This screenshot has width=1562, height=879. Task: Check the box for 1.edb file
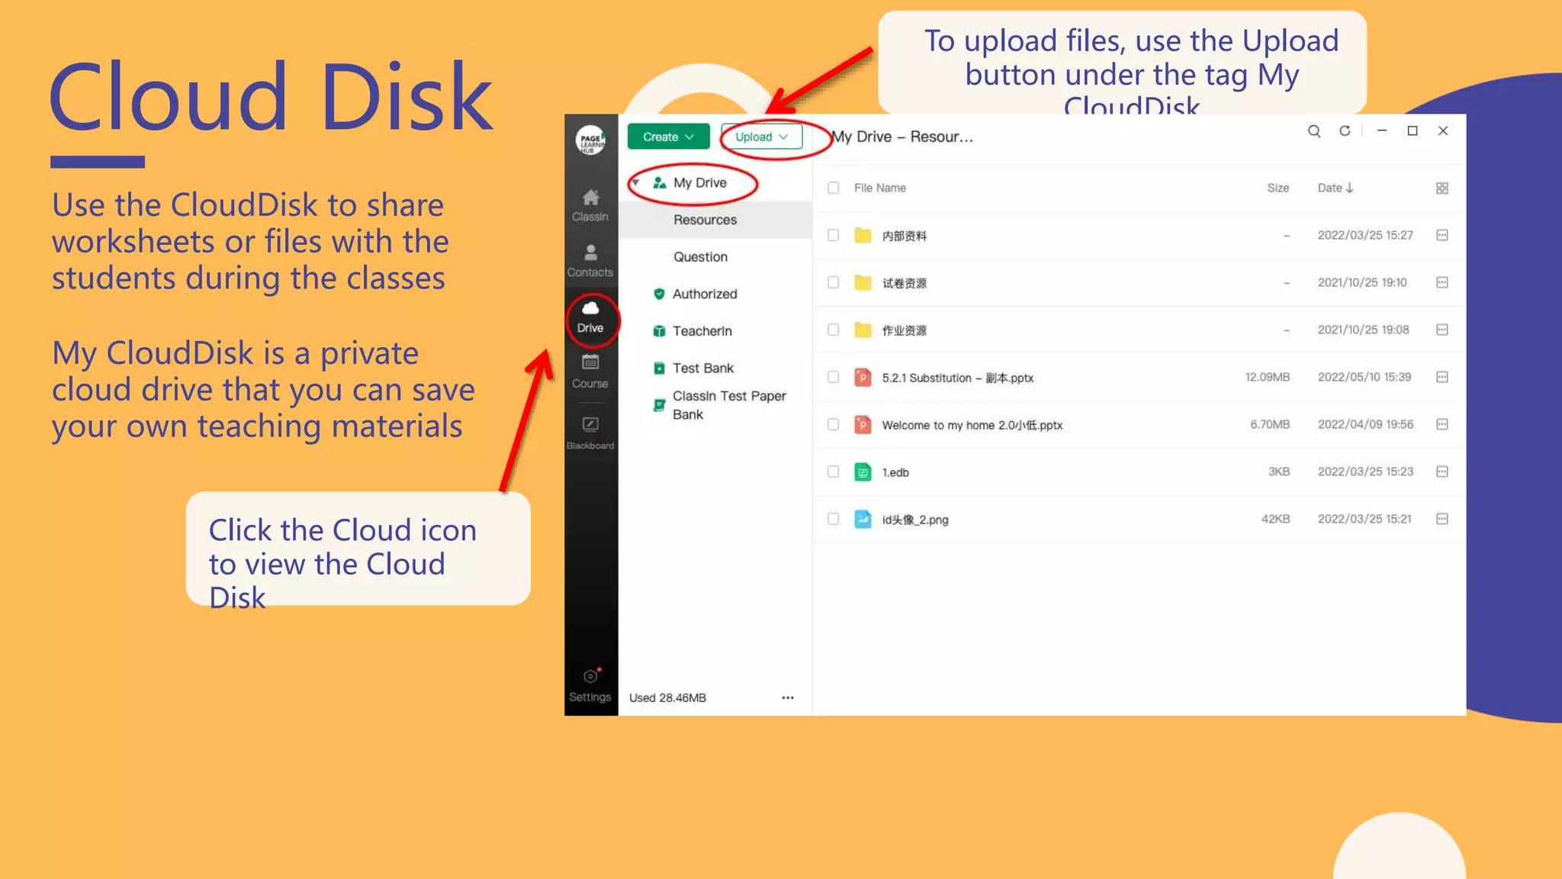(834, 472)
